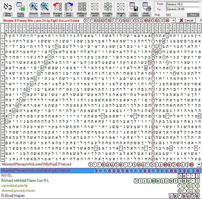Click the Area button
202x199 pixels.
pos(193,15)
